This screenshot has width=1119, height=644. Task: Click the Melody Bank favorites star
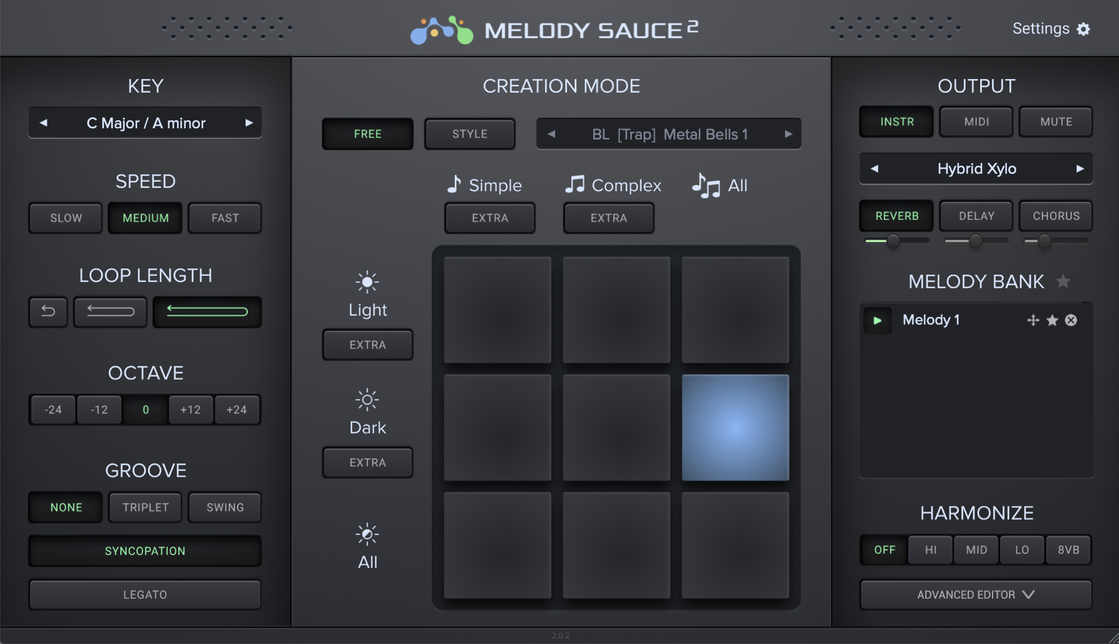pyautogui.click(x=1063, y=281)
